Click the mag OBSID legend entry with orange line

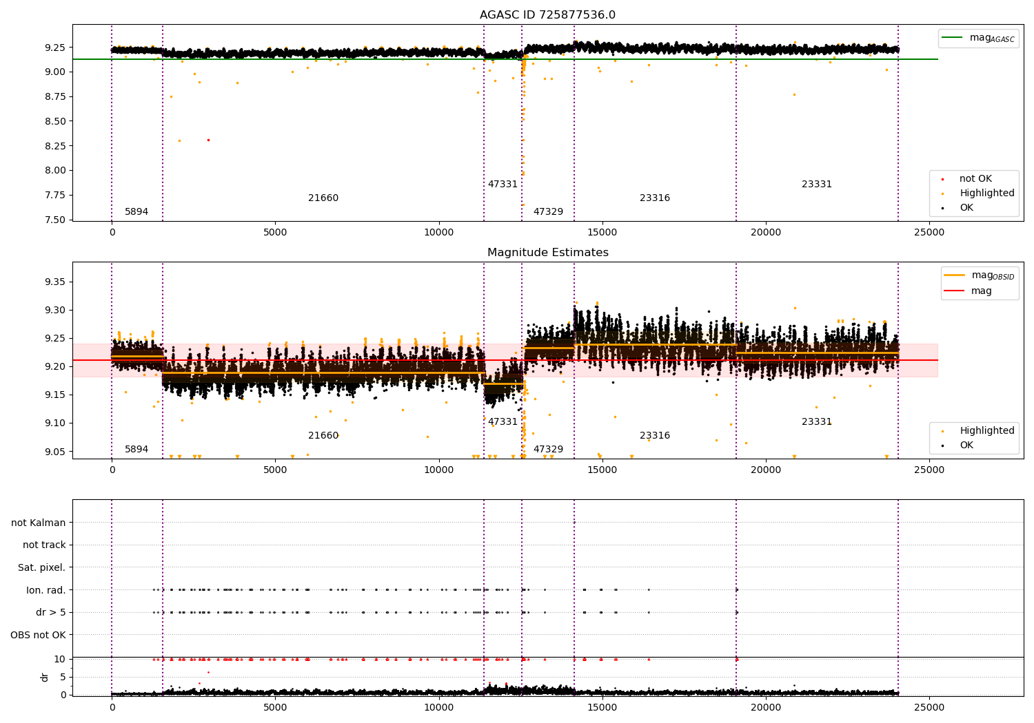coord(980,275)
